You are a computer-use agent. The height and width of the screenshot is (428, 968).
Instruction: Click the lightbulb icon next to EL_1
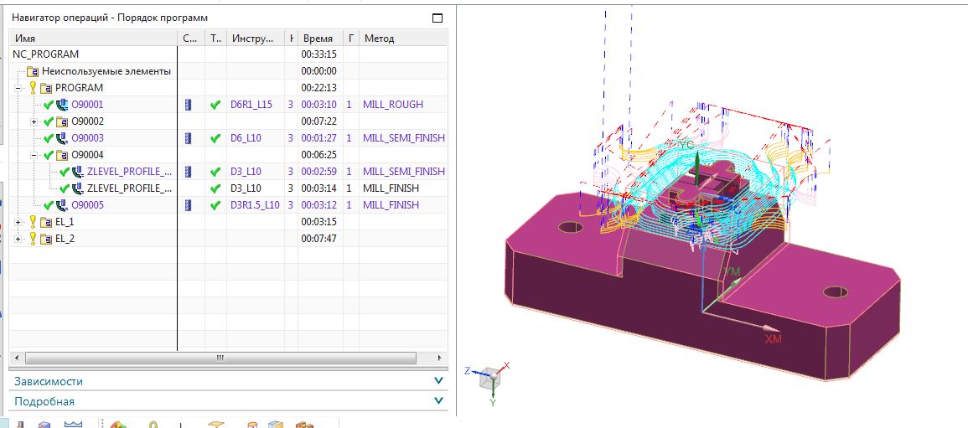[33, 221]
